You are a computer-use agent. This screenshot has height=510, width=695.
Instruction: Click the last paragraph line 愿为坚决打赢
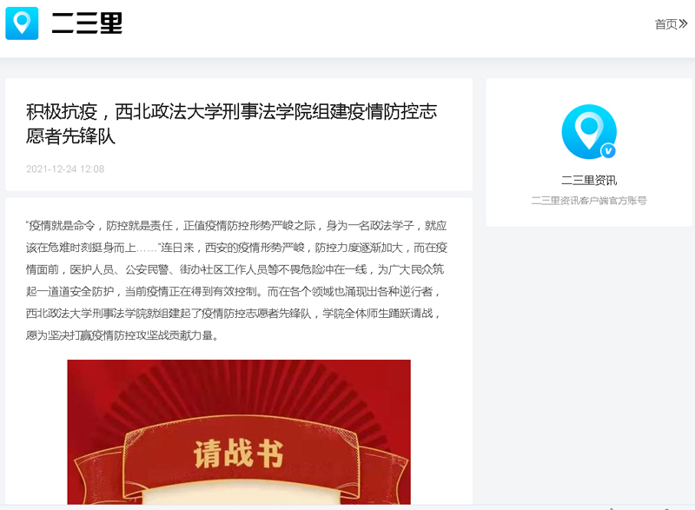pos(122,335)
